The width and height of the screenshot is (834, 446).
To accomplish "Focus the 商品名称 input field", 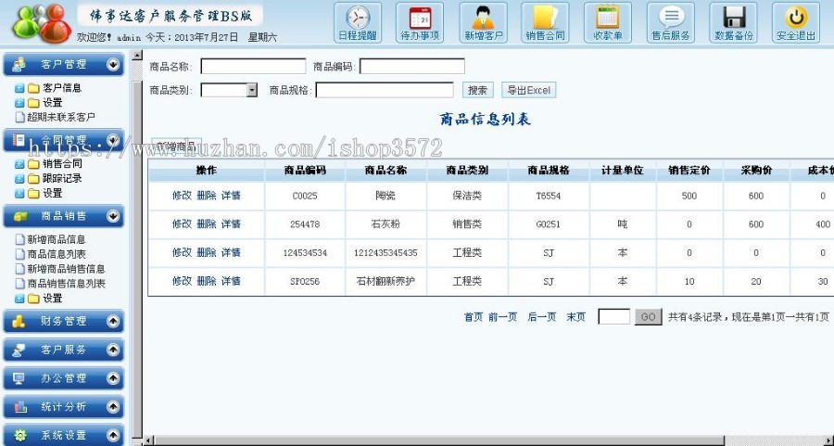I will (253, 67).
